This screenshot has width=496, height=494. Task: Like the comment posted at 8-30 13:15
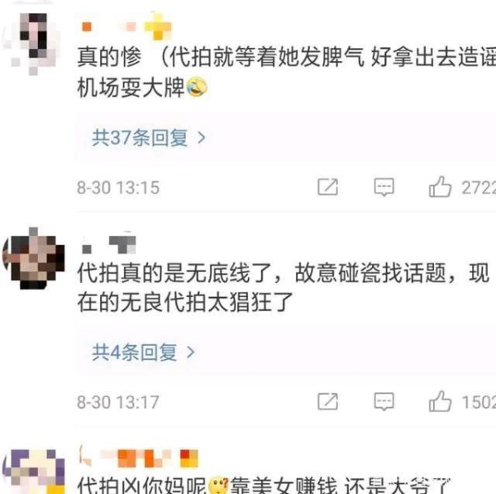point(440,187)
